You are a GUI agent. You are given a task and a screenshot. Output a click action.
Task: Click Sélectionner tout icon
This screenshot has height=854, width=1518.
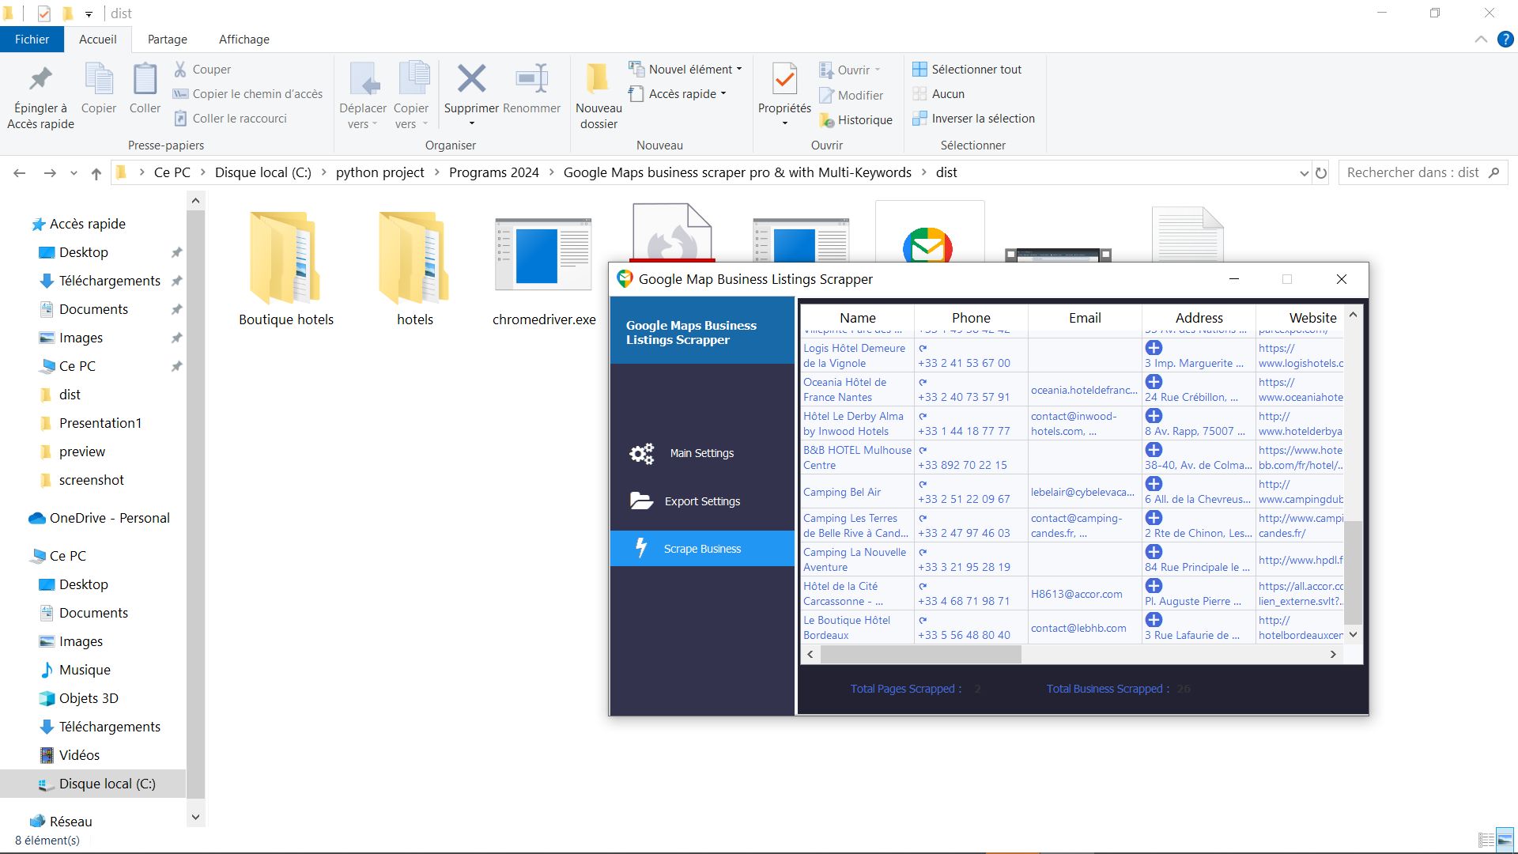(x=919, y=70)
